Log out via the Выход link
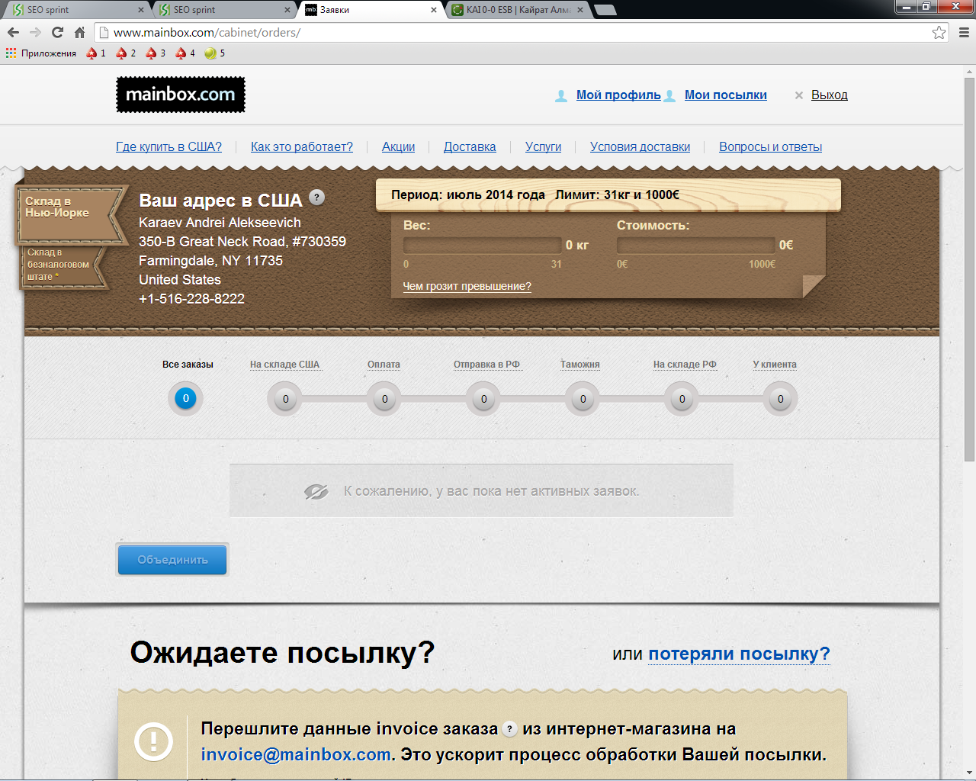Viewport: 976px width, 781px height. (x=830, y=95)
